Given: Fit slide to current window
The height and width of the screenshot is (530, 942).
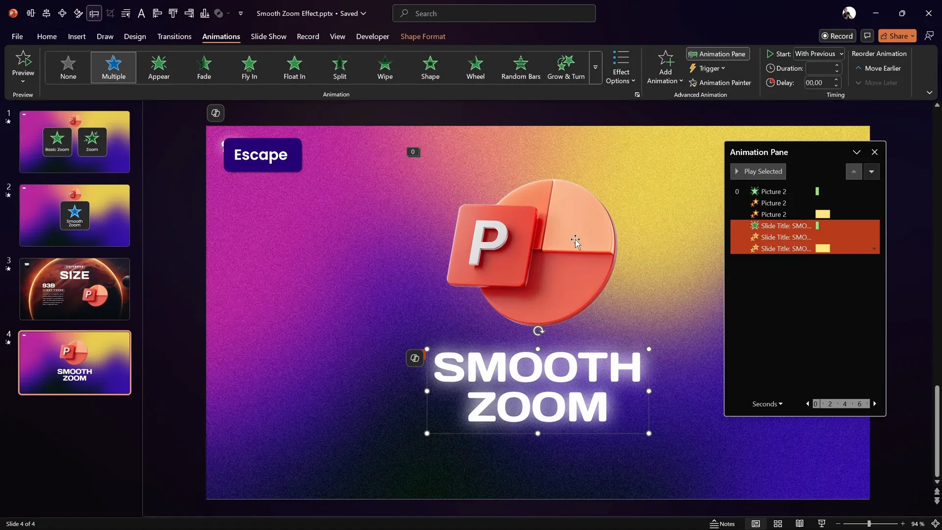Looking at the screenshot, I should (x=935, y=524).
